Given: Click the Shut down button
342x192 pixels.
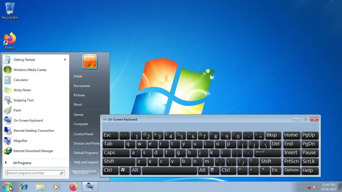Looking at the screenshot, I should tap(81, 173).
